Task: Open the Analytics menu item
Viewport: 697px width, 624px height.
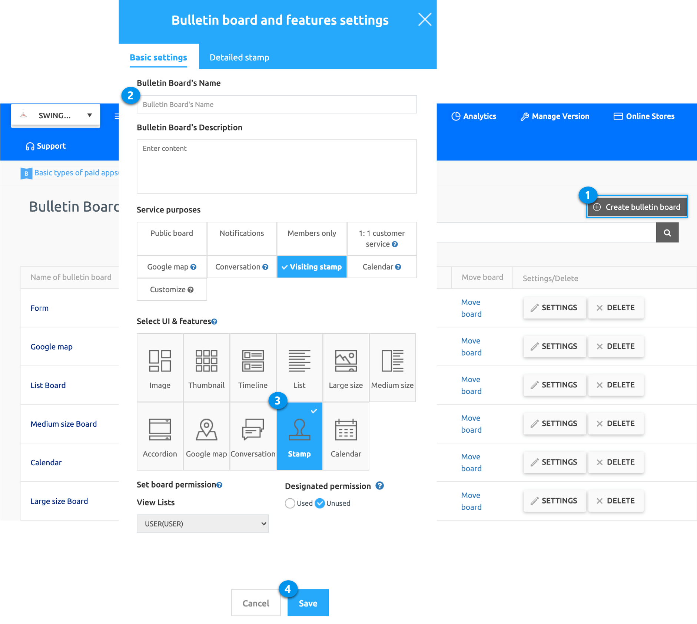Action: click(474, 116)
